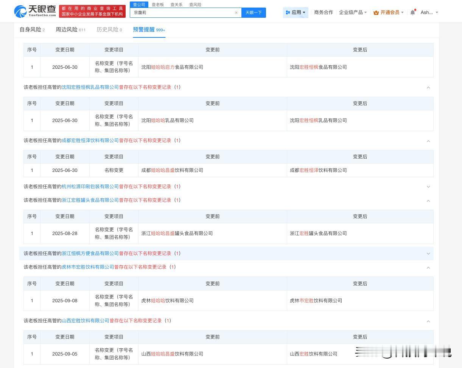Expand the 浙江恒枫方便食品有限公司 record section
462x368 pixels.
click(428, 254)
